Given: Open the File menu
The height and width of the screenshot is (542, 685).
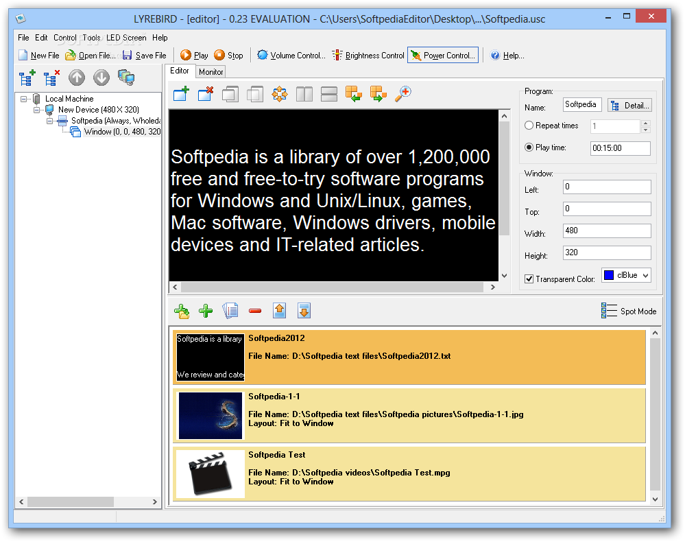Looking at the screenshot, I should (x=23, y=38).
